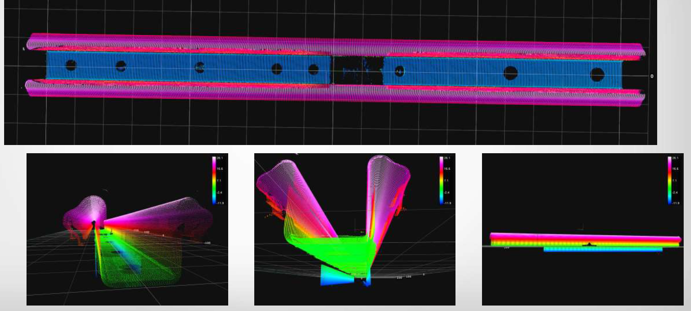Select the leftmost hole in the blue web
Screen dimensions: 691x311
pos(71,65)
